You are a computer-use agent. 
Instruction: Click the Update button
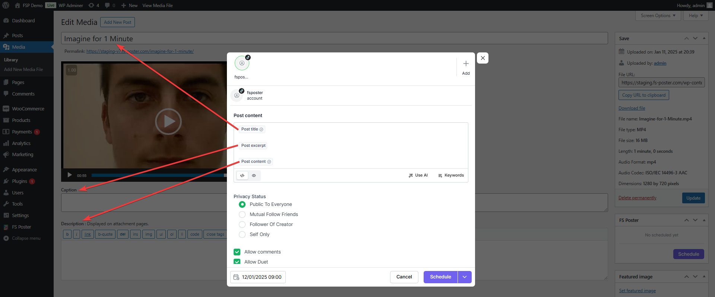[x=693, y=198]
